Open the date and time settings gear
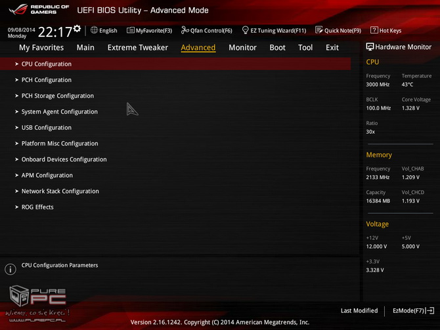The width and height of the screenshot is (440, 330). click(x=77, y=28)
